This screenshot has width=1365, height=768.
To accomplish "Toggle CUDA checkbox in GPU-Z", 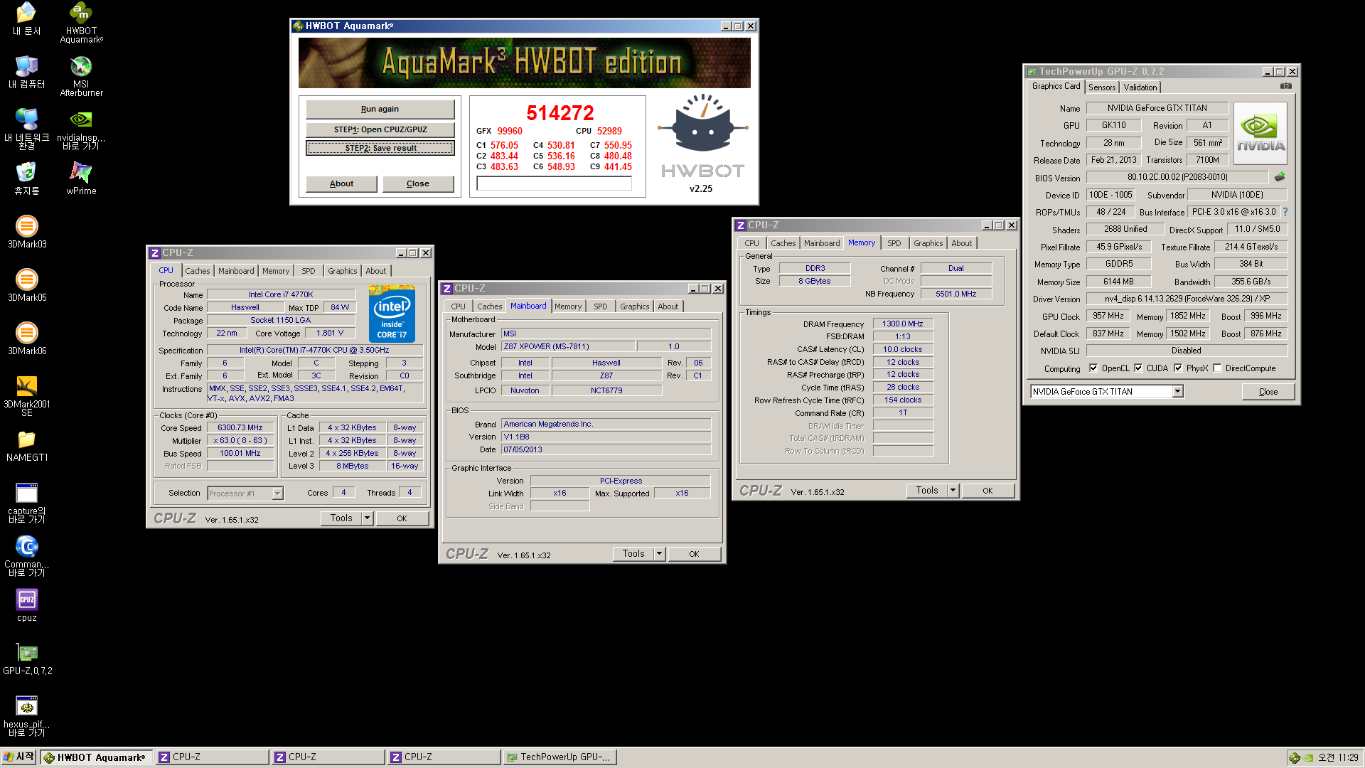I will pyautogui.click(x=1138, y=368).
